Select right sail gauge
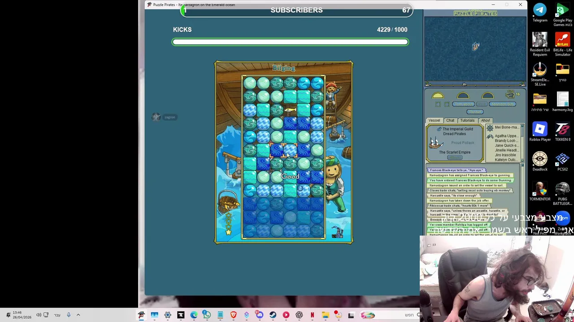The height and width of the screenshot is (322, 574). (x=487, y=96)
